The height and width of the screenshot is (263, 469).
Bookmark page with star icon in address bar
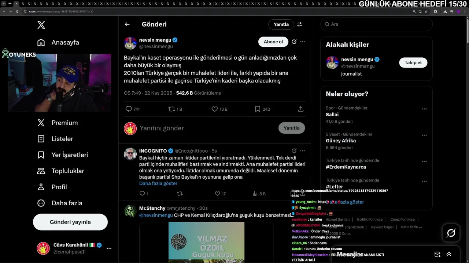click(426, 11)
